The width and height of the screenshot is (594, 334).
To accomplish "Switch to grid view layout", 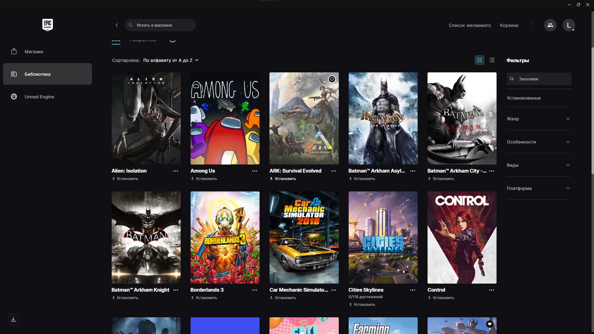I will [x=479, y=60].
